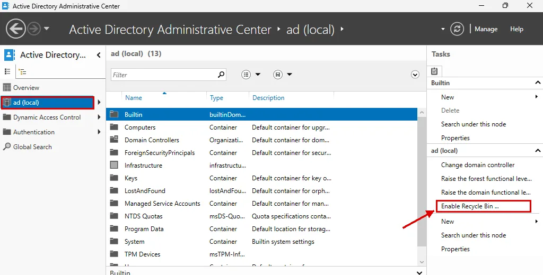Open the saved queries dropdown arrow

290,74
